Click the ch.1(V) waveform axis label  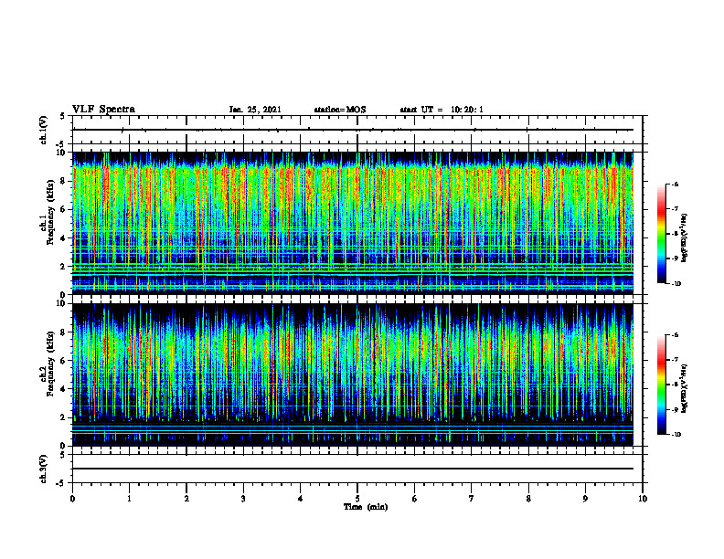point(44,130)
